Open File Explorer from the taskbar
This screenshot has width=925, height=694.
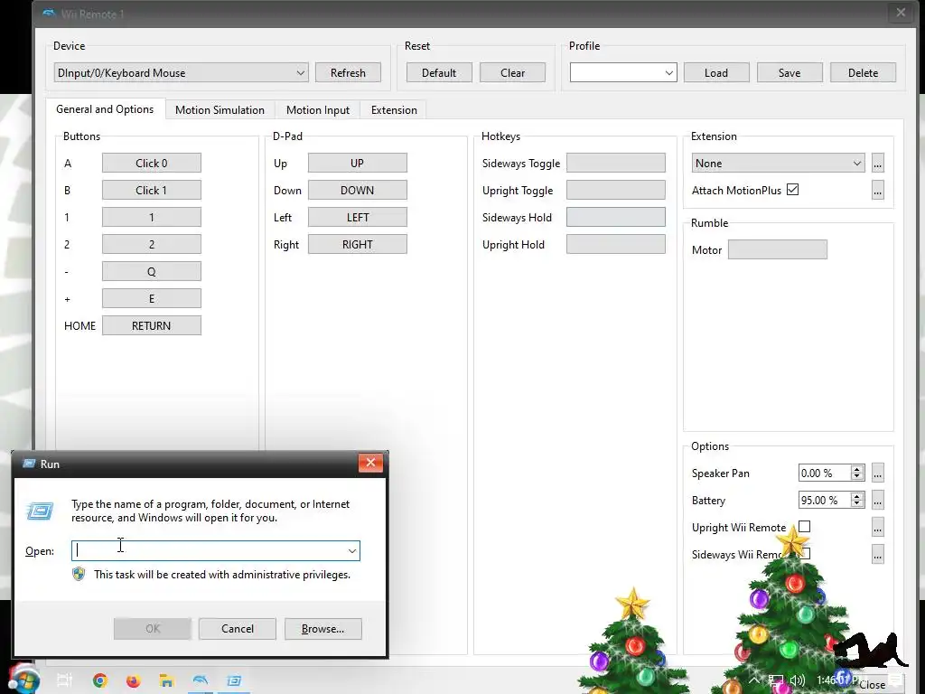tap(167, 680)
